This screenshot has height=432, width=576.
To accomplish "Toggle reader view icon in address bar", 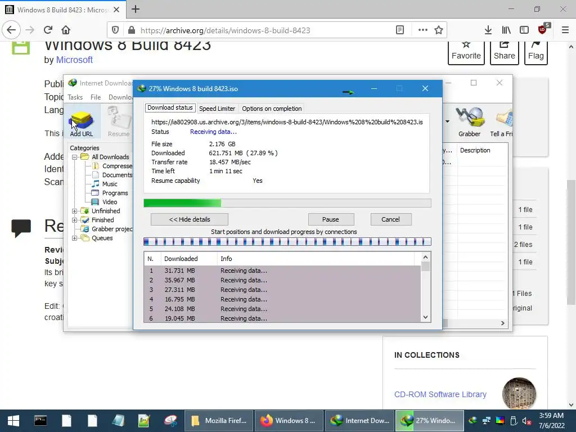I will 400,30.
